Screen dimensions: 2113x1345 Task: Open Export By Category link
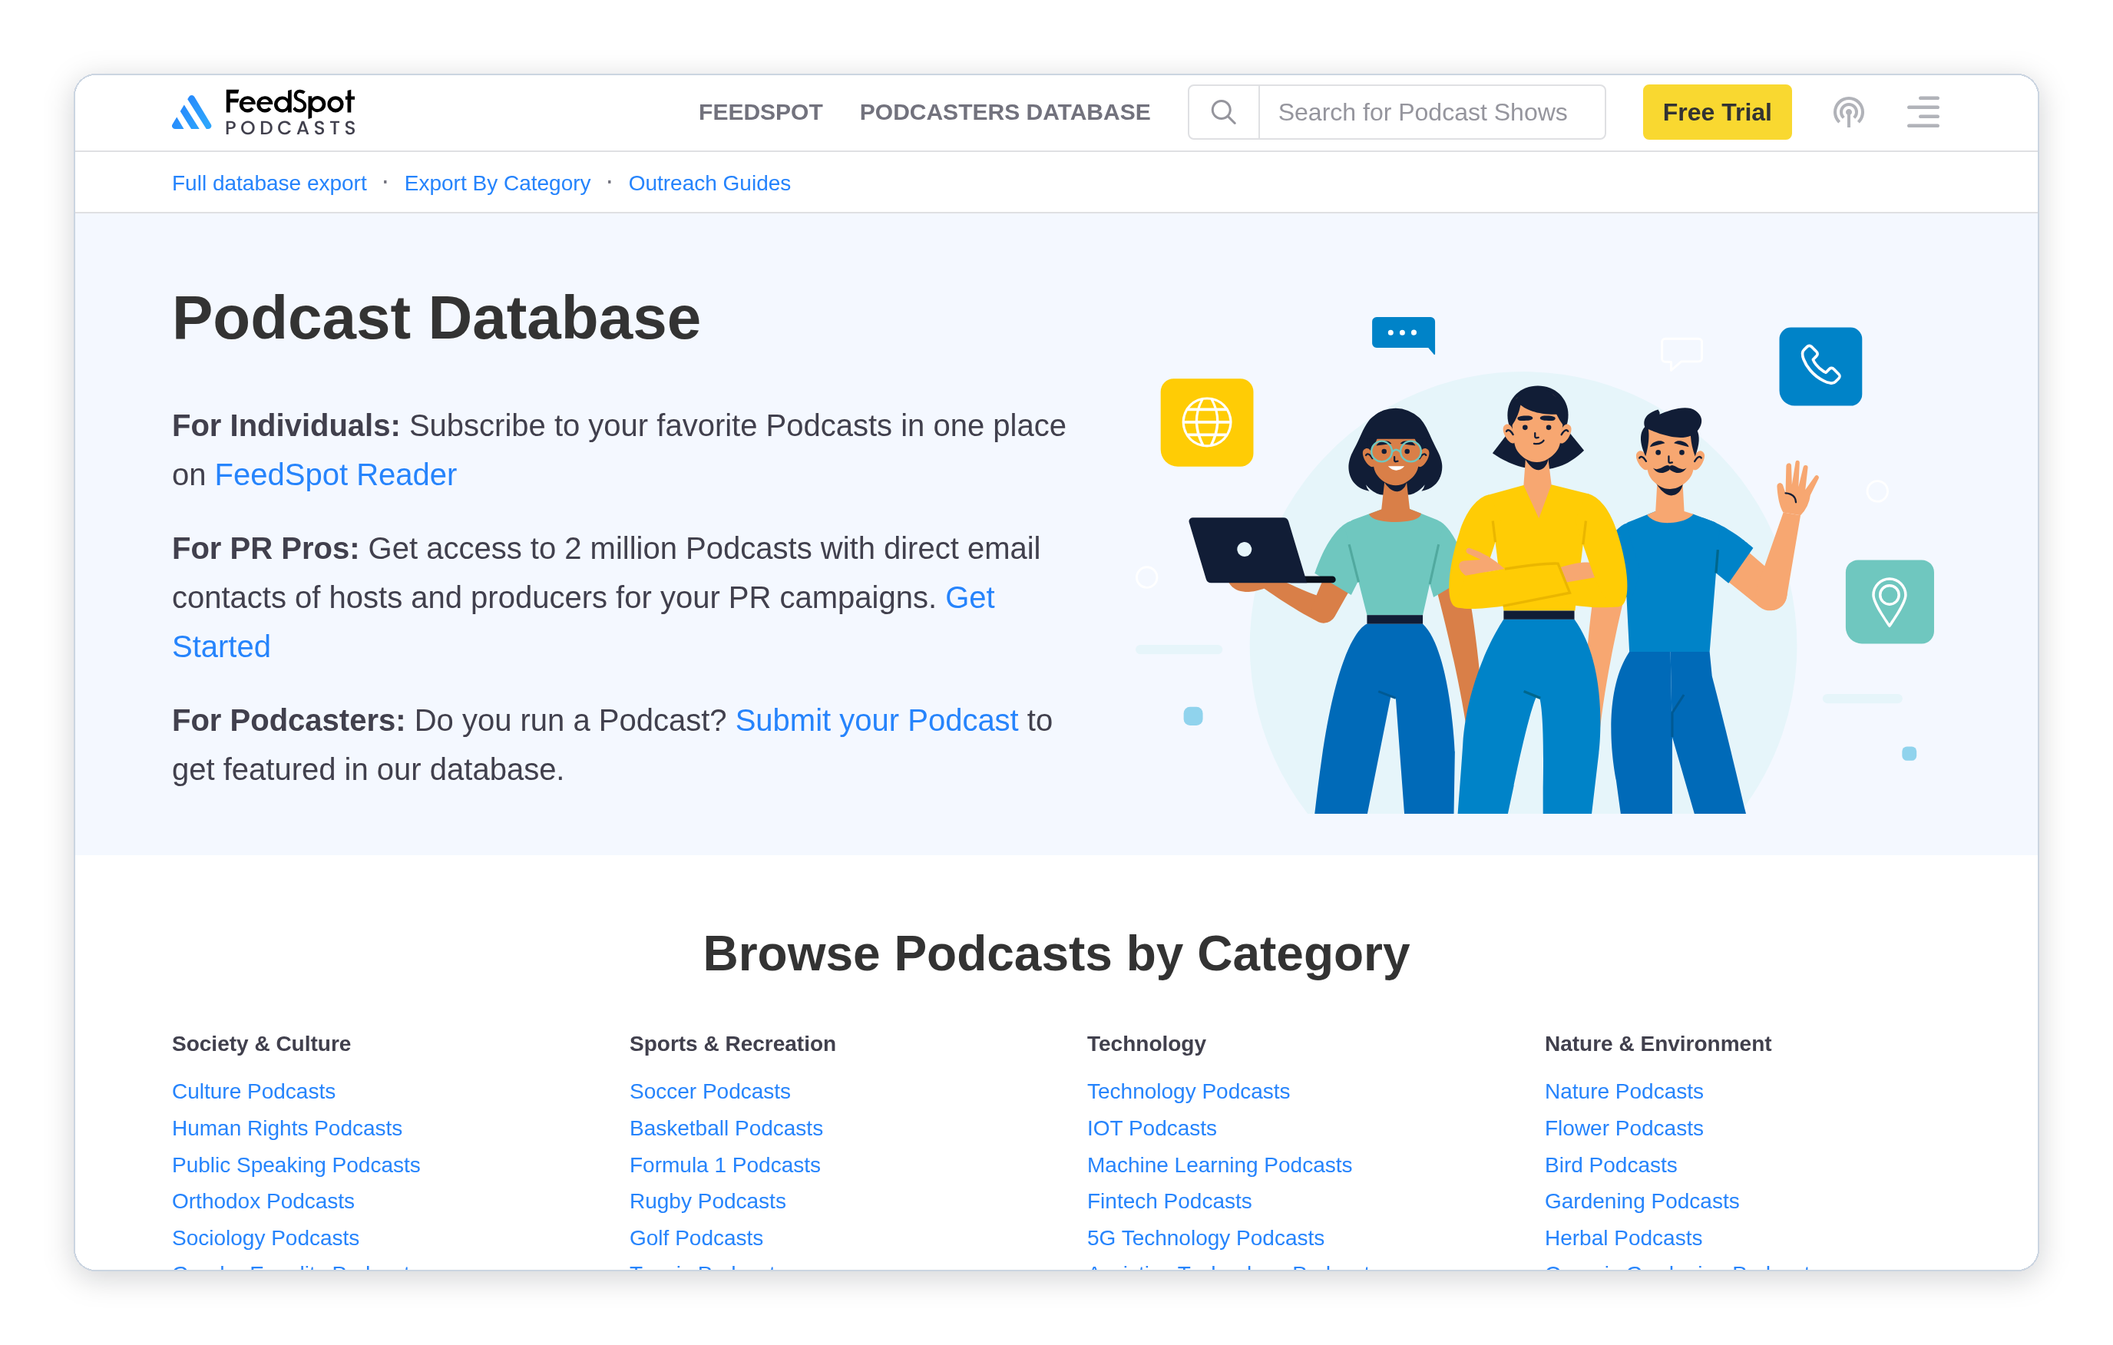click(x=498, y=183)
